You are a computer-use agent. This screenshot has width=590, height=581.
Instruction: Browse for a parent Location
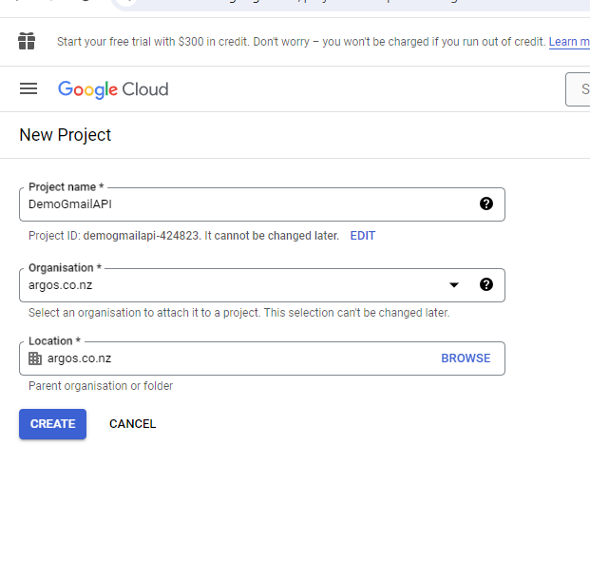click(466, 358)
